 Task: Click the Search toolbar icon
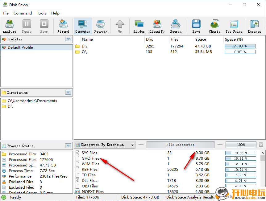176,26
